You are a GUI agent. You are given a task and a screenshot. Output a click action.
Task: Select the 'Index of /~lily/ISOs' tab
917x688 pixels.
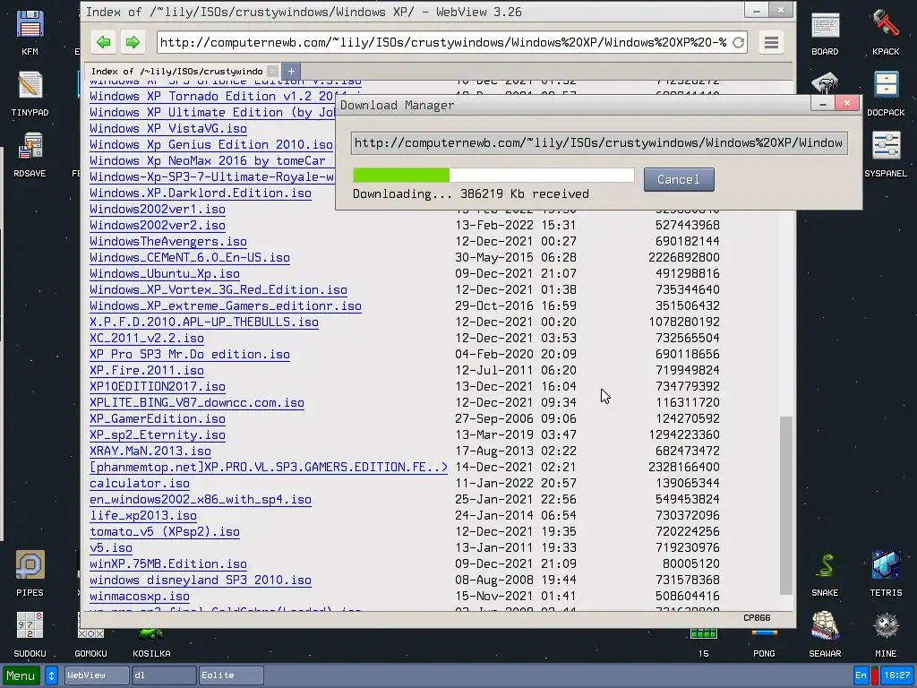pos(176,72)
